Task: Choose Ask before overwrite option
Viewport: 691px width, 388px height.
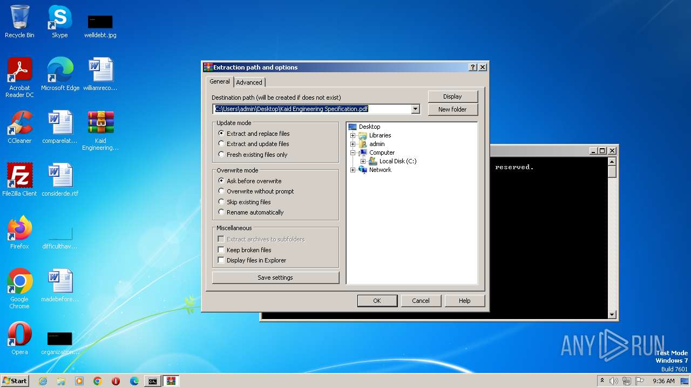Action: click(x=250, y=181)
